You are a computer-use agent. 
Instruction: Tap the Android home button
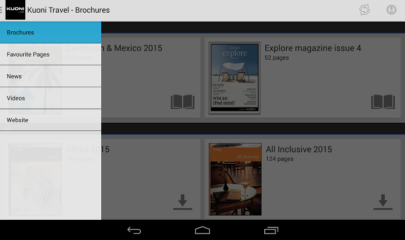[x=202, y=230]
